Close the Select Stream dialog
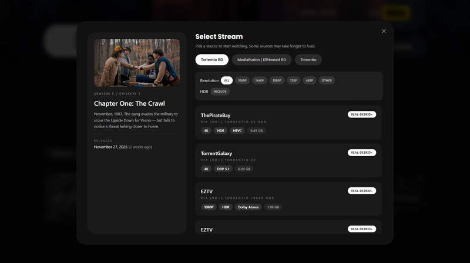This screenshot has width=470, height=263. point(384,31)
